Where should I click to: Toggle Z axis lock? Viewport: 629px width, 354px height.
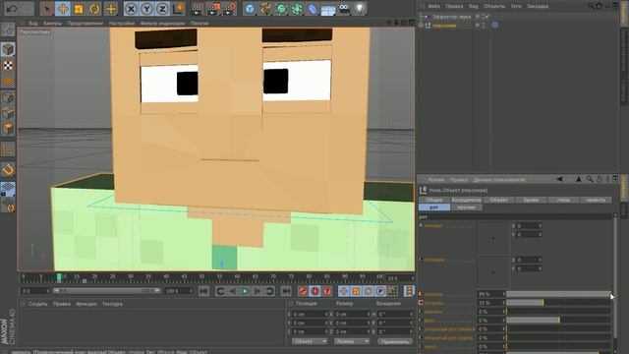point(162,9)
